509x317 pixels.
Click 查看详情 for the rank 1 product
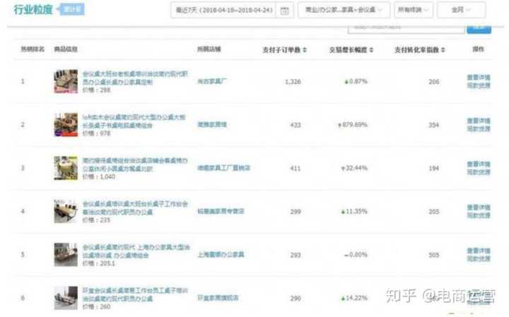pyautogui.click(x=479, y=78)
